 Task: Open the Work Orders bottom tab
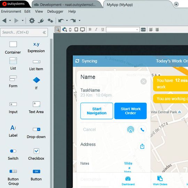(160, 181)
